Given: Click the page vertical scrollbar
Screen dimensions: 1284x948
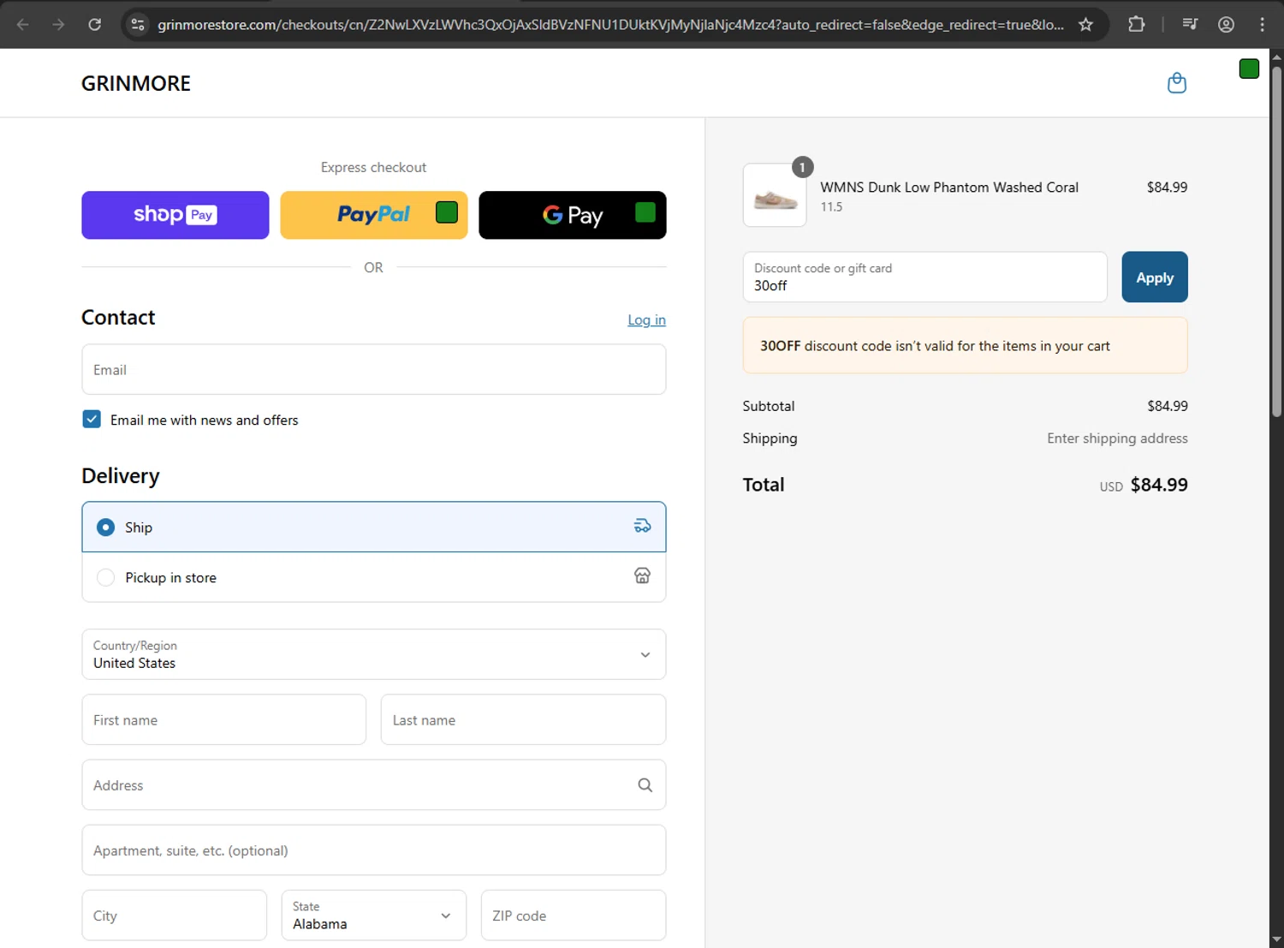Looking at the screenshot, I should click(1276, 240).
